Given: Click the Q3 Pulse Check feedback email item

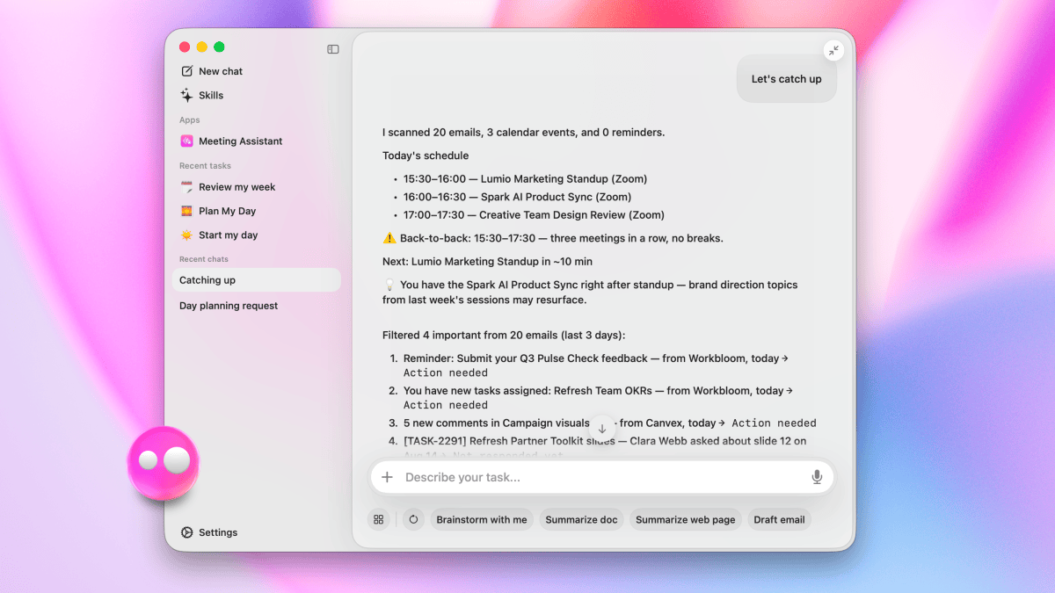Looking at the screenshot, I should pos(598,365).
